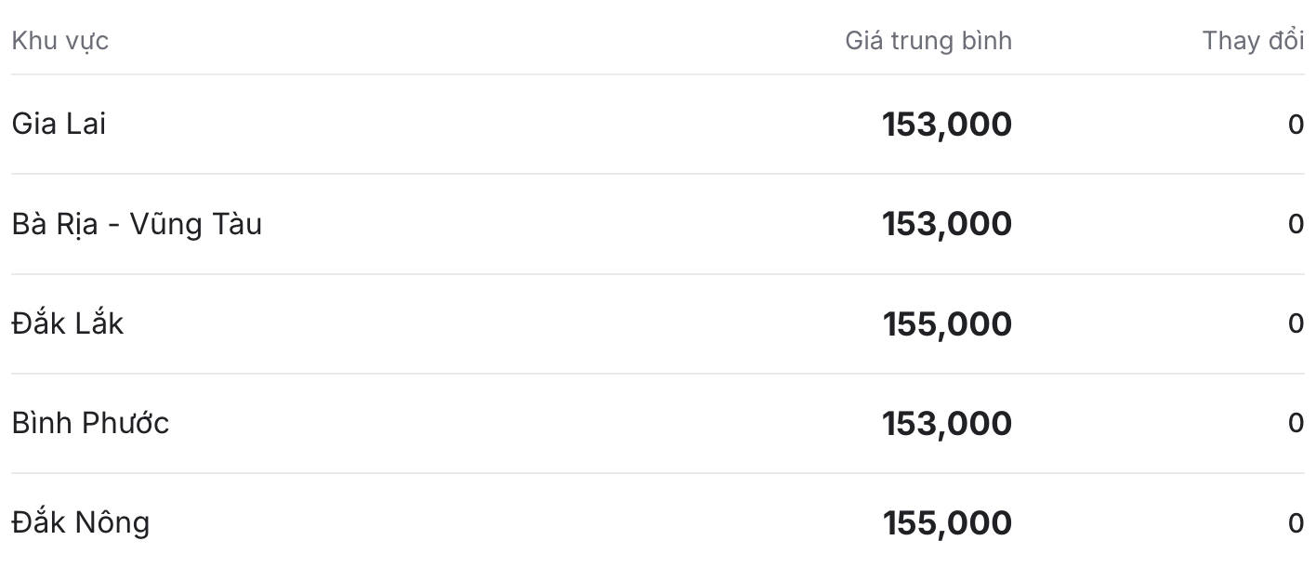
Task: Click Đắk Lắk's 155,000 average price
Action: [x=946, y=323]
